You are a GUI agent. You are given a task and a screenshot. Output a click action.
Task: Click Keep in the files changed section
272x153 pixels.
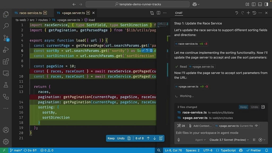tap(243, 107)
